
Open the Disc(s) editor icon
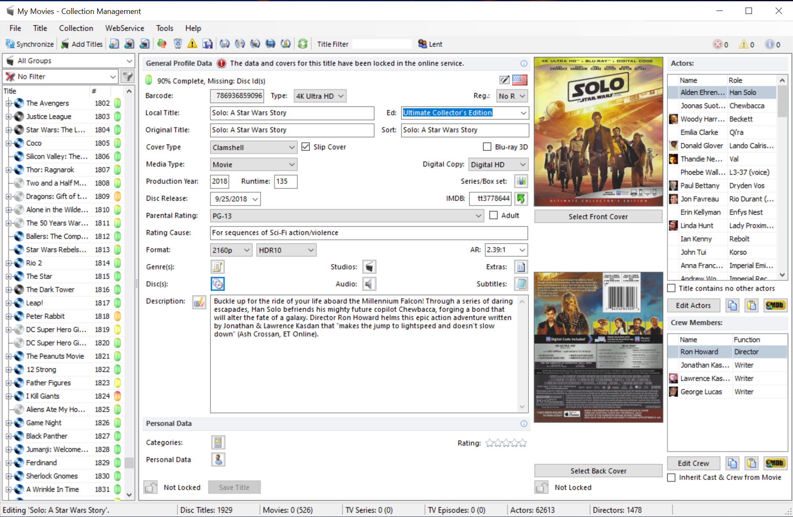[218, 284]
